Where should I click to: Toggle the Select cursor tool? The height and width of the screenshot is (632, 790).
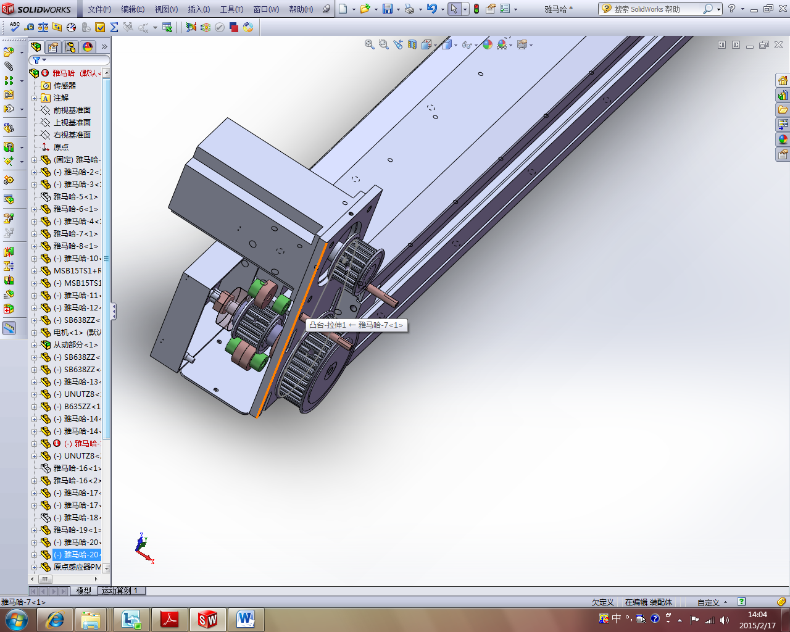[454, 9]
